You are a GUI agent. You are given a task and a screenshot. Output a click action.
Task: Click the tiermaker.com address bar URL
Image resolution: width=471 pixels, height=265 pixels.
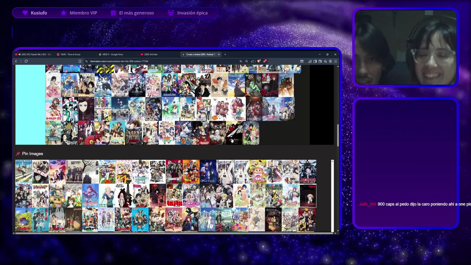(119, 61)
